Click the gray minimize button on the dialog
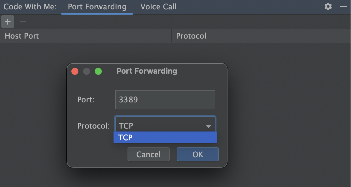351x187 pixels. point(87,71)
